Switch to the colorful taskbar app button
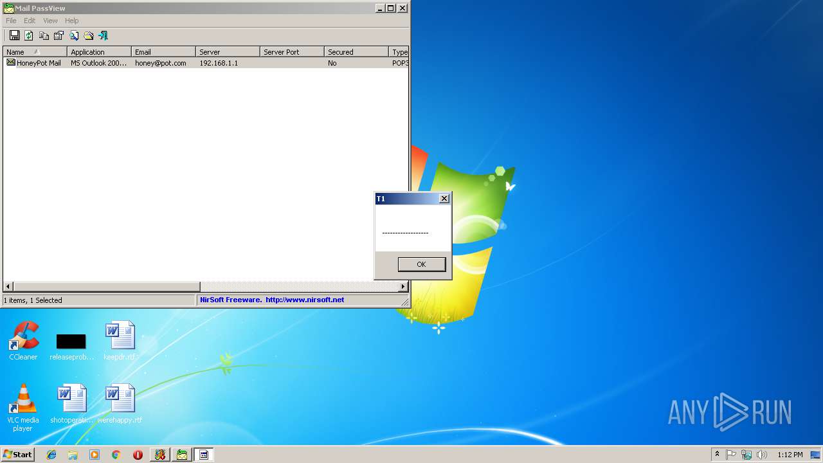823x463 pixels. [x=160, y=455]
